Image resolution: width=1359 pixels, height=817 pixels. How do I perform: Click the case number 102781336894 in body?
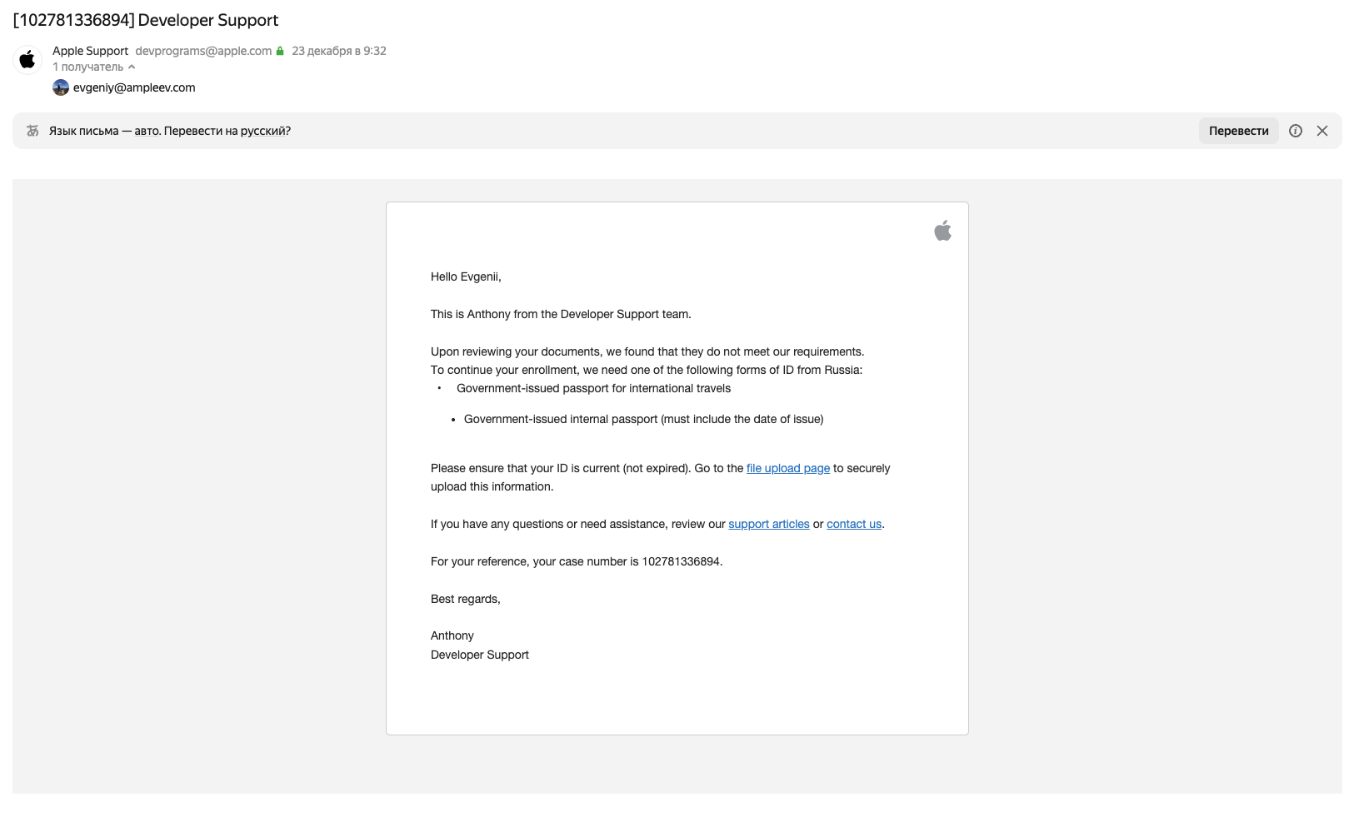pos(680,561)
